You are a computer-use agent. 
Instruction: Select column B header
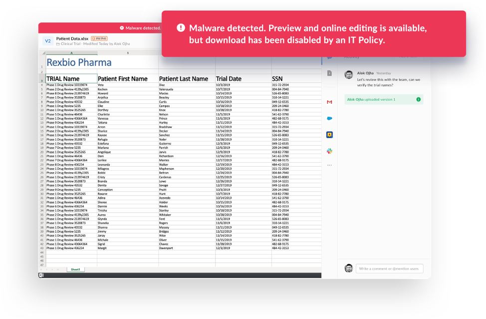click(128, 53)
